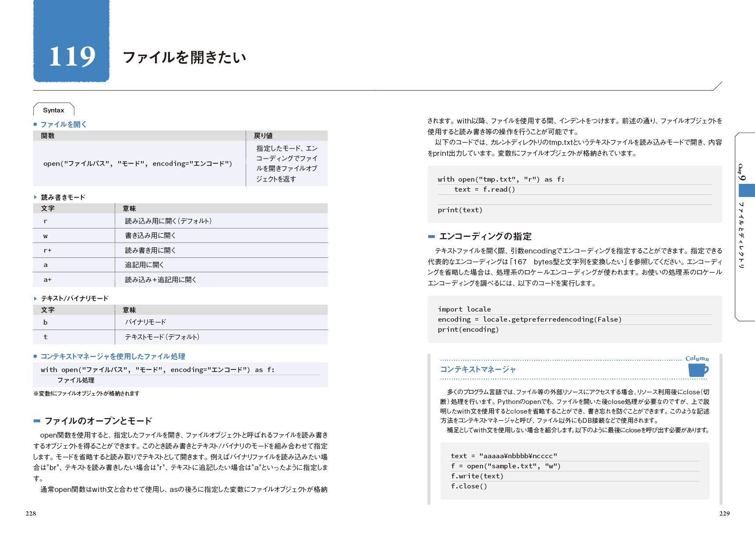The width and height of the screenshot is (755, 534).
Task: Click the triangle beside 読み書きモード
Action: click(35, 197)
